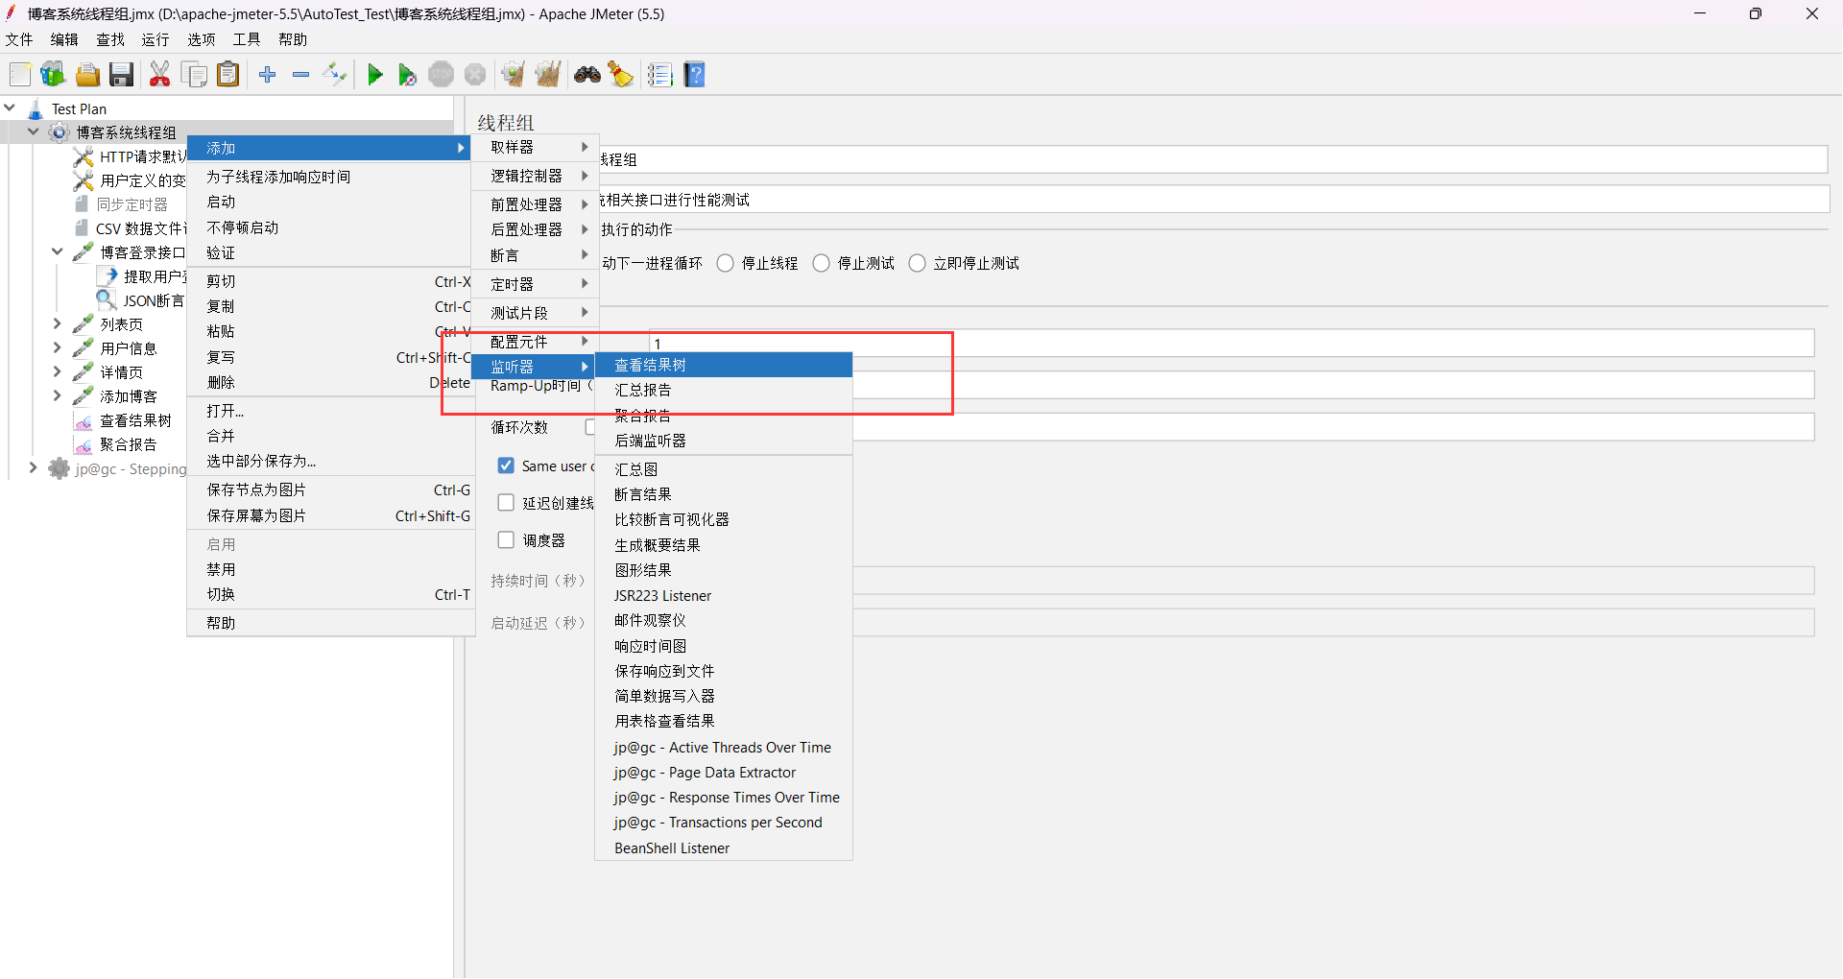The image size is (1843, 979).
Task: Select 查看结果树 node in tree
Action: tap(135, 420)
